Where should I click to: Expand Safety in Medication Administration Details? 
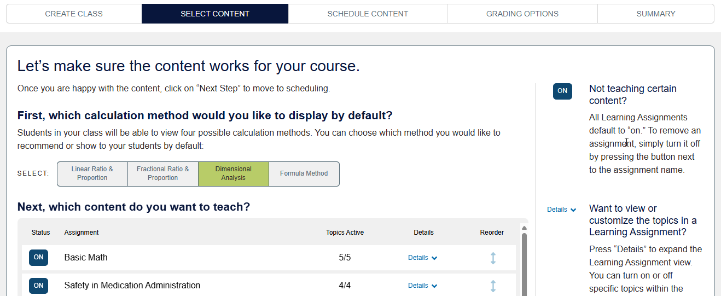[x=422, y=286]
